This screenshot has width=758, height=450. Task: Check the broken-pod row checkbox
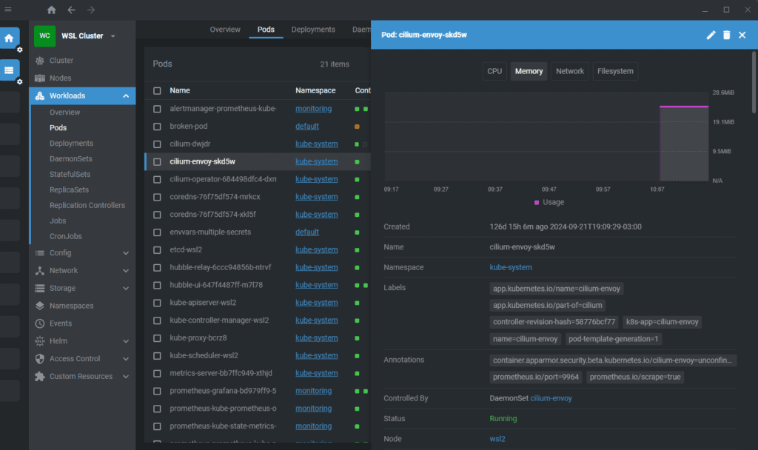click(157, 127)
